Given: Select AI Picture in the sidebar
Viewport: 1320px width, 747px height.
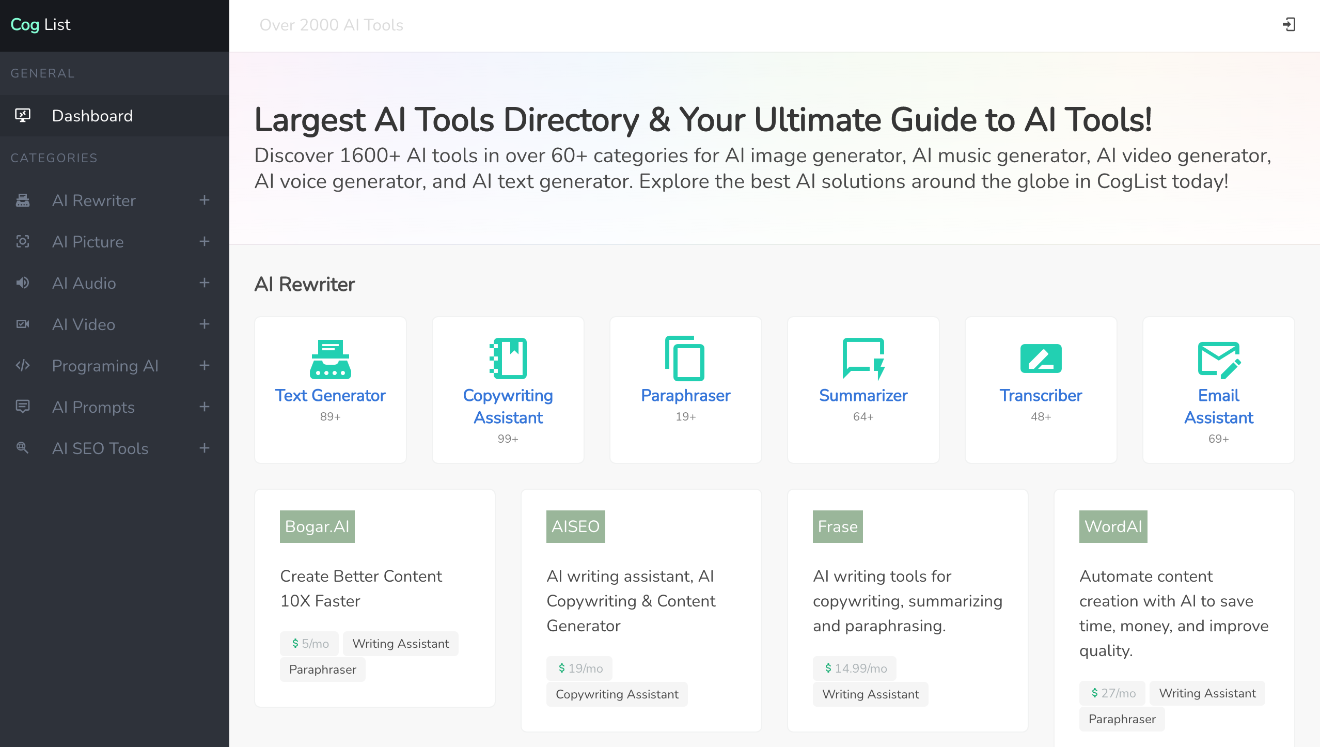Looking at the screenshot, I should click(115, 242).
